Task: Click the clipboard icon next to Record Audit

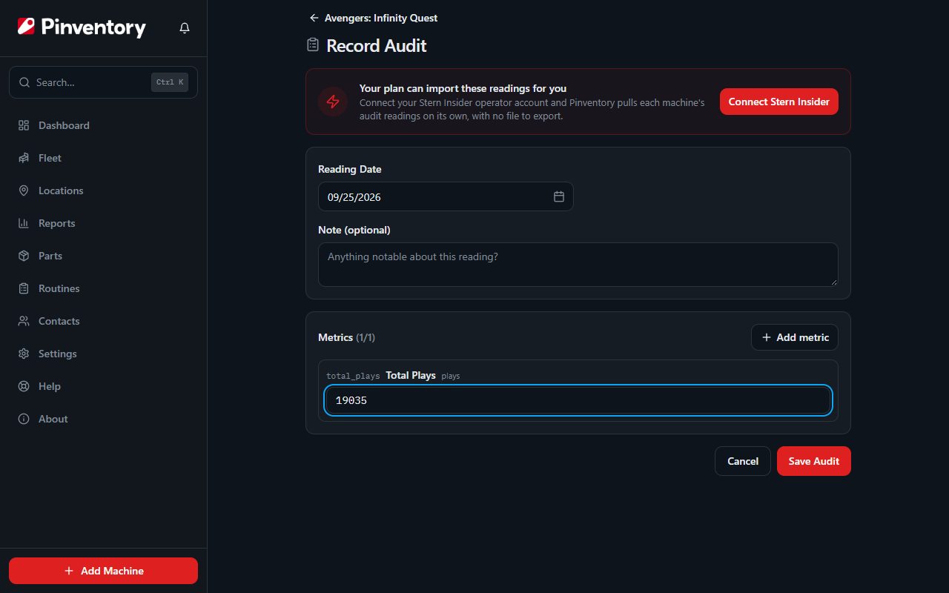Action: tap(313, 45)
